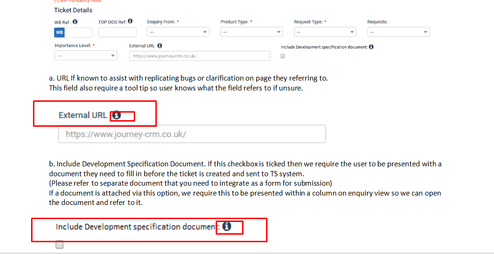Click the enlarged External URL info icon
This screenshot has width=494, height=254.
coord(116,115)
